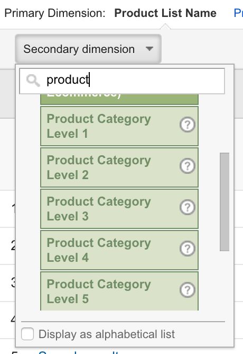
Task: Pick Product Category Level 4 dimension
Action: [x=119, y=250]
